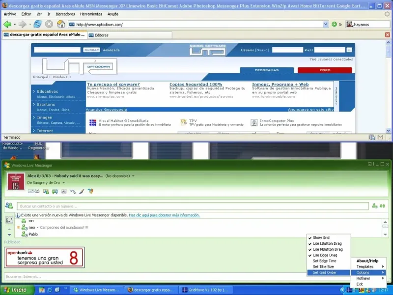Click the Inicio start button
Screen dimensions: 393x295
point(17,290)
